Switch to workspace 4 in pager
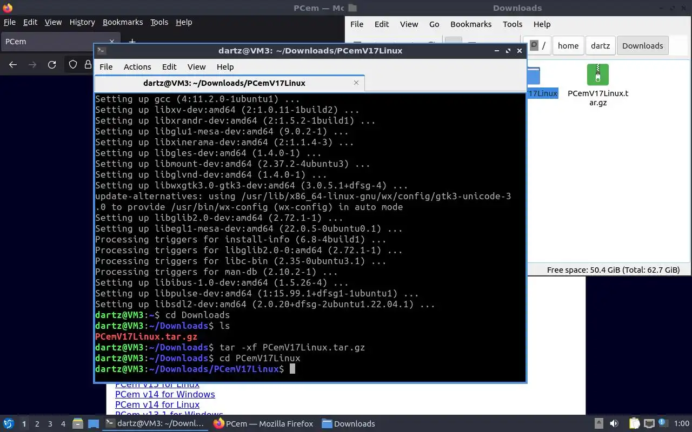This screenshot has height=432, width=692. [63, 424]
